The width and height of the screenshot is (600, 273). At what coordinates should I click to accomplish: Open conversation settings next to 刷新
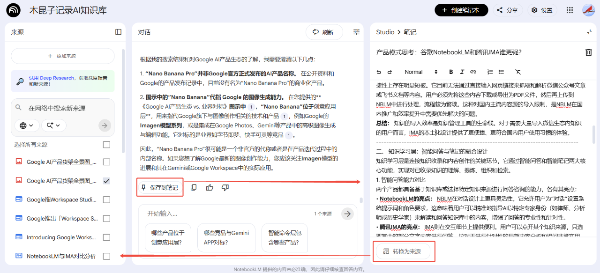[356, 32]
